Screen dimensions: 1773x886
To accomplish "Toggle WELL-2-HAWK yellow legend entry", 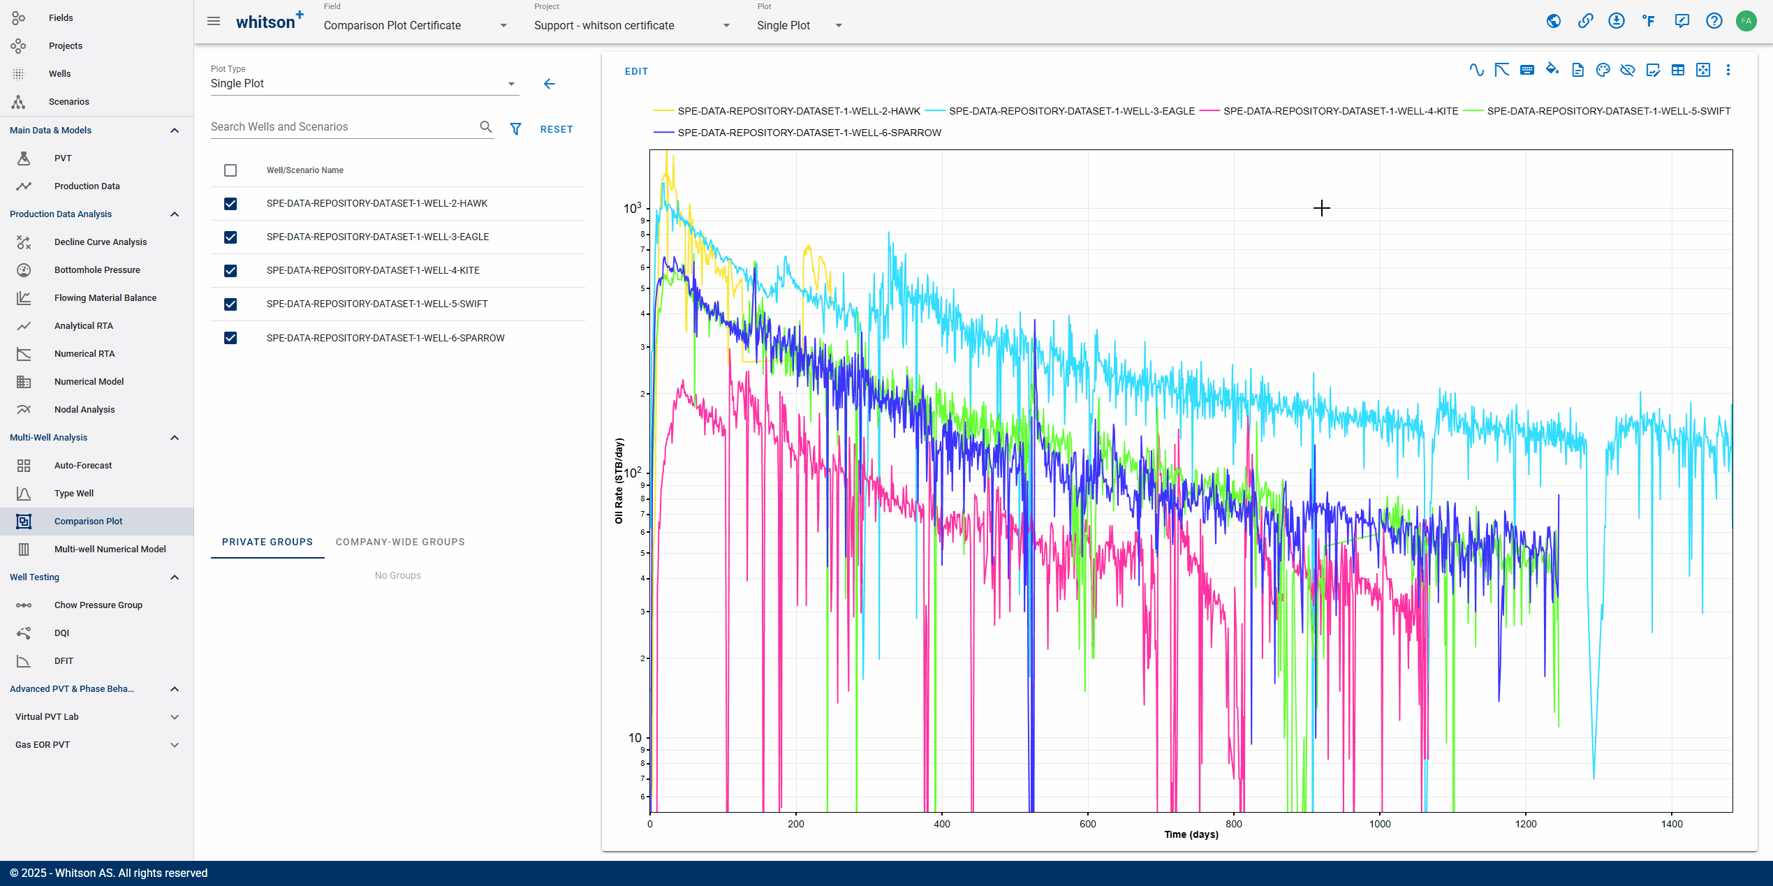I will coord(786,111).
